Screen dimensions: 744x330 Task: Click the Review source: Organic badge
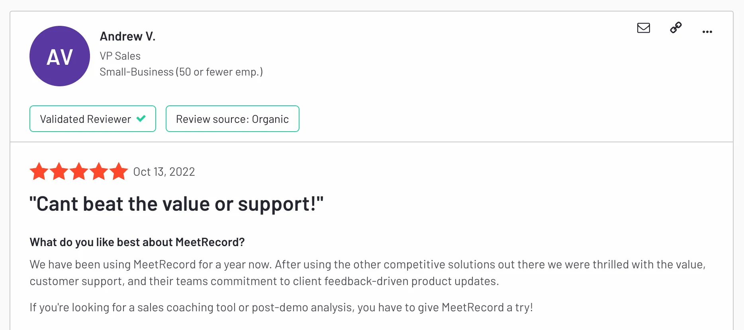(x=233, y=118)
